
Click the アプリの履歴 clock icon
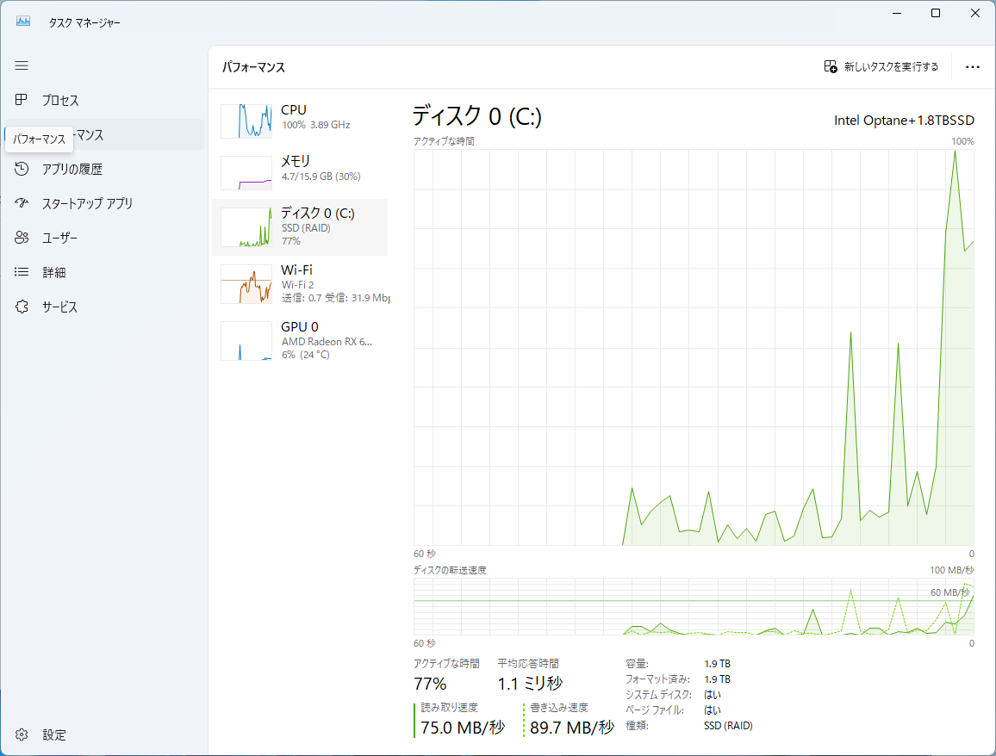[x=22, y=169]
